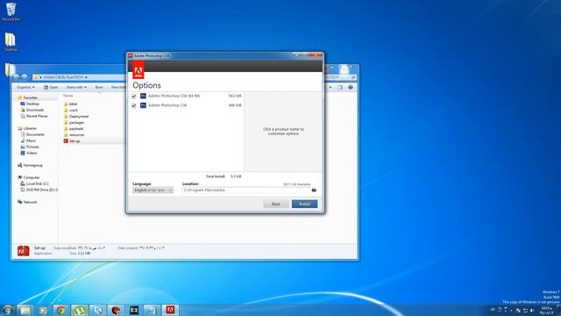Click the install Location path field
This screenshot has height=316, width=561.
click(246, 190)
